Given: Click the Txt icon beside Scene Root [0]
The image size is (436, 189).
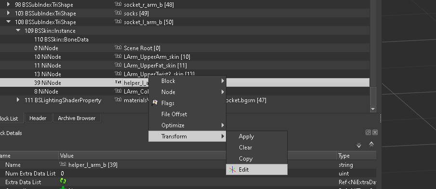Looking at the screenshot, I should (x=118, y=48).
